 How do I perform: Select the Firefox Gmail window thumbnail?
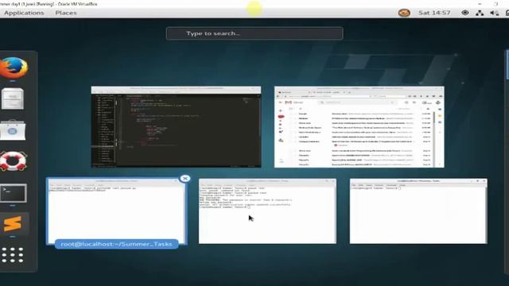click(359, 127)
